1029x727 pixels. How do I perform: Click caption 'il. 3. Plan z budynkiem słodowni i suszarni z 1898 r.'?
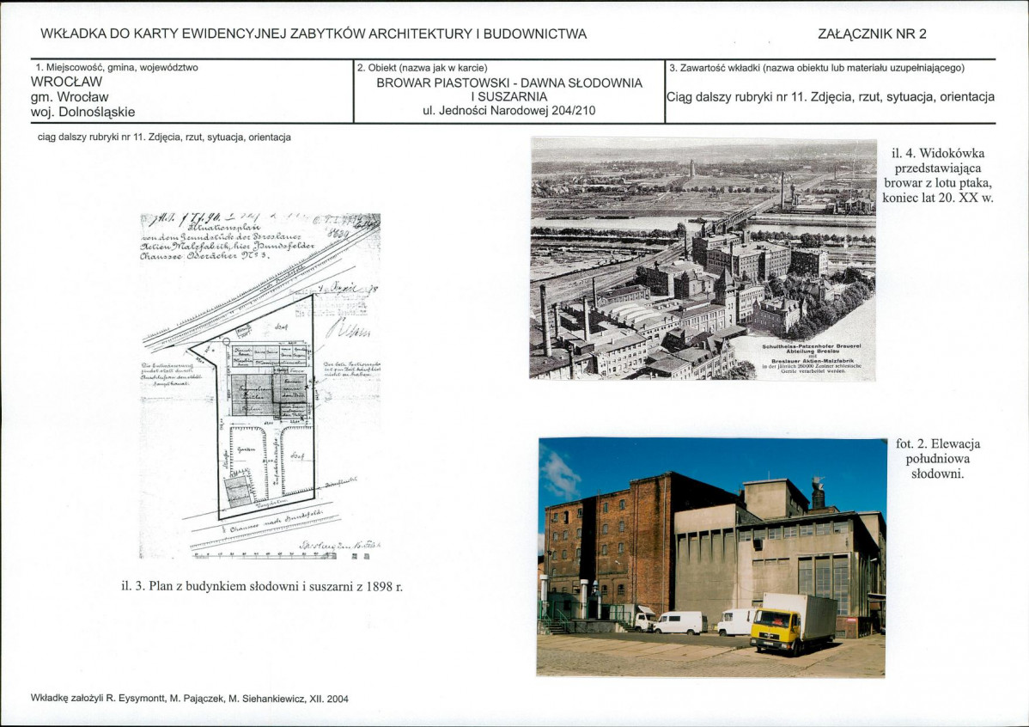(262, 586)
